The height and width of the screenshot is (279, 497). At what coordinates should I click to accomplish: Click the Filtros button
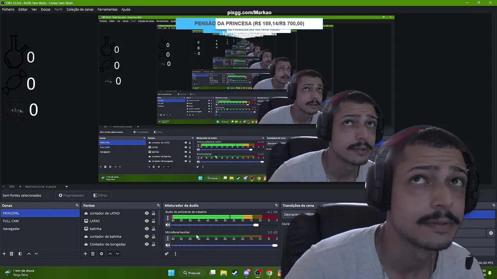(100, 195)
